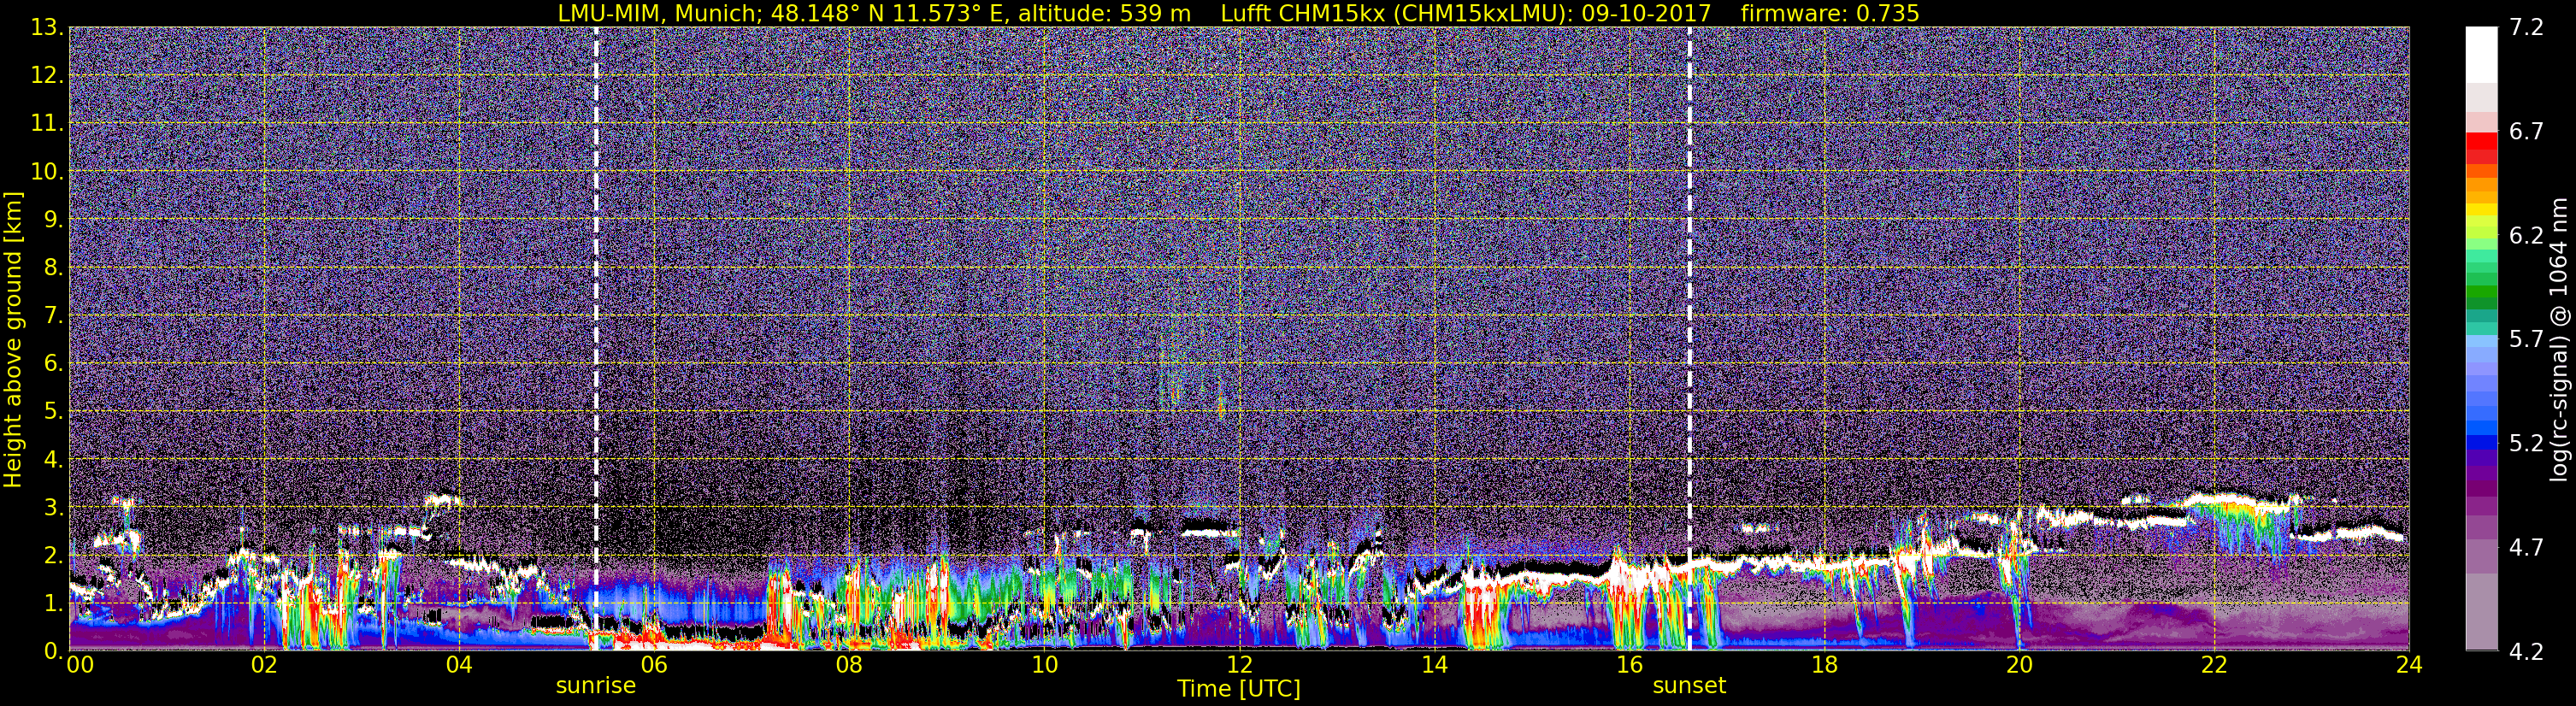The width and height of the screenshot is (2576, 706).
Task: Click the '13.' height tick label
Action: tap(47, 28)
